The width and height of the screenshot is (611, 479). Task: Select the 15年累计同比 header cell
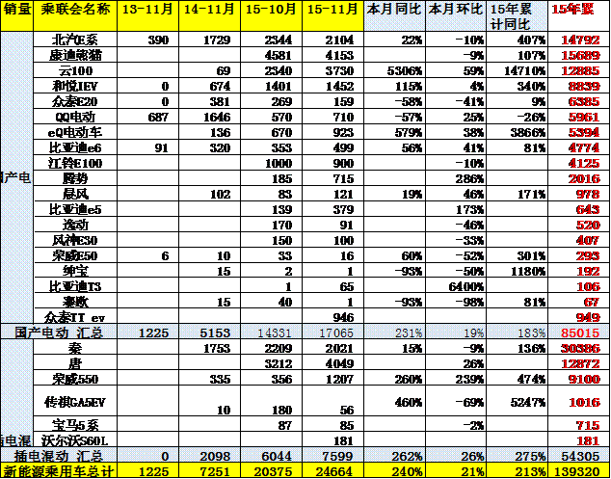[x=518, y=15]
